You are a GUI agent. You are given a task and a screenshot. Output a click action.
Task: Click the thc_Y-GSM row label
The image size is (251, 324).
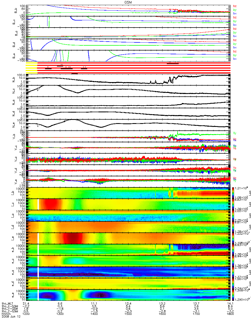click(x=9, y=309)
